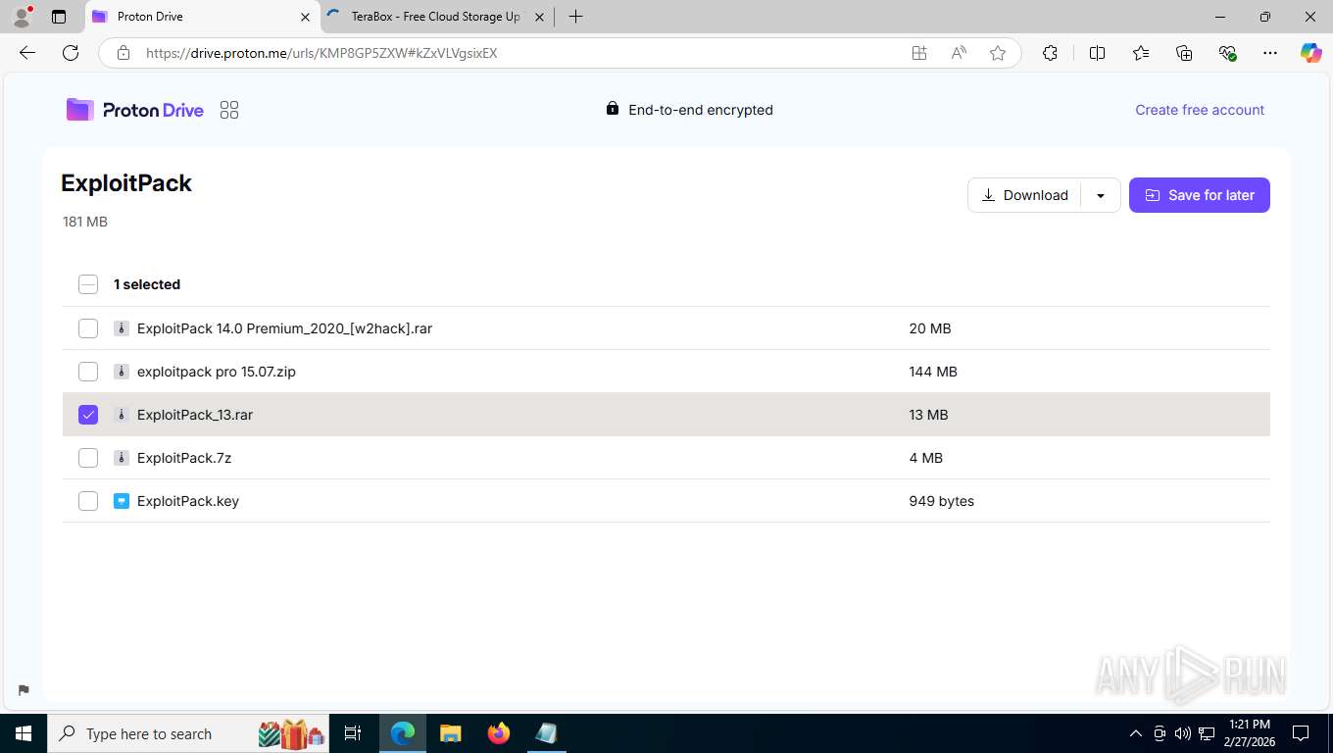Click the Download button
The image size is (1333, 753).
coord(1024,195)
